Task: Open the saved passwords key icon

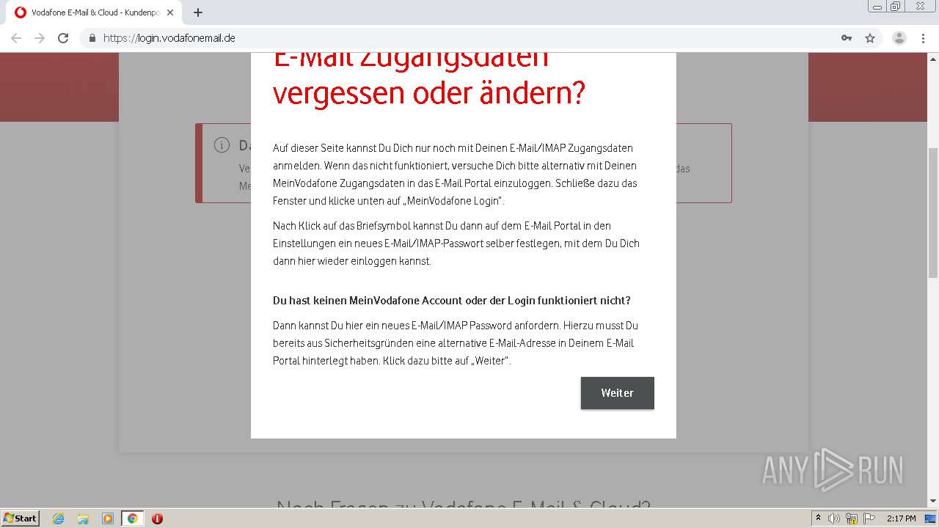Action: (847, 38)
